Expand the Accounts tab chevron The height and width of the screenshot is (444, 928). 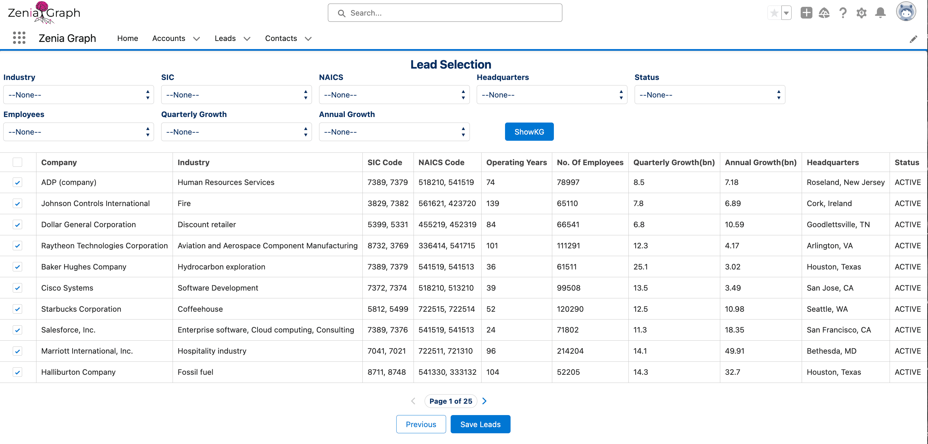coord(196,39)
